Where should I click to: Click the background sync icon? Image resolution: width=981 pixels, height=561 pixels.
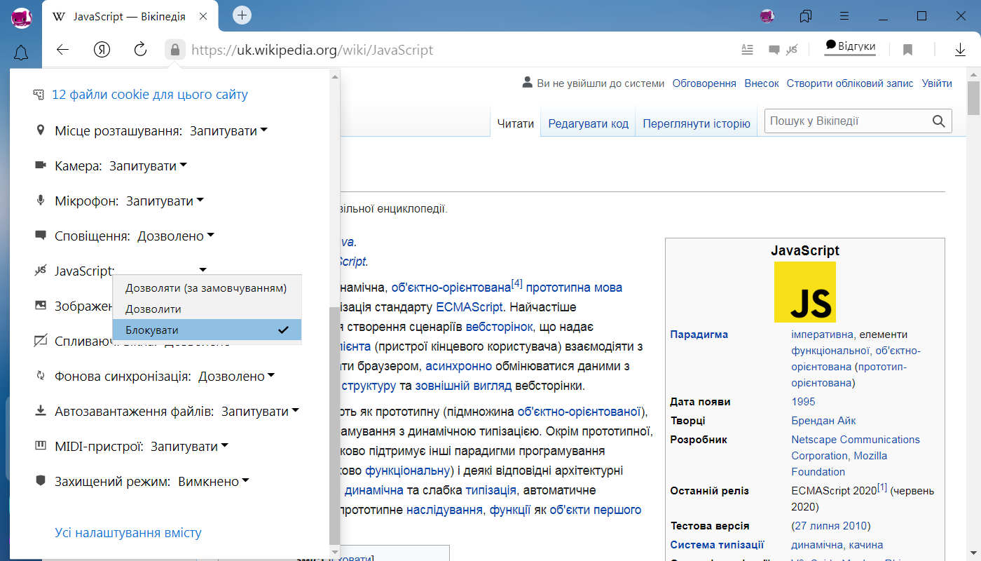click(40, 376)
